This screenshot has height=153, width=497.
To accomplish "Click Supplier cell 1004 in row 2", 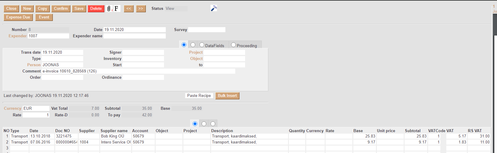I will tap(89, 142).
